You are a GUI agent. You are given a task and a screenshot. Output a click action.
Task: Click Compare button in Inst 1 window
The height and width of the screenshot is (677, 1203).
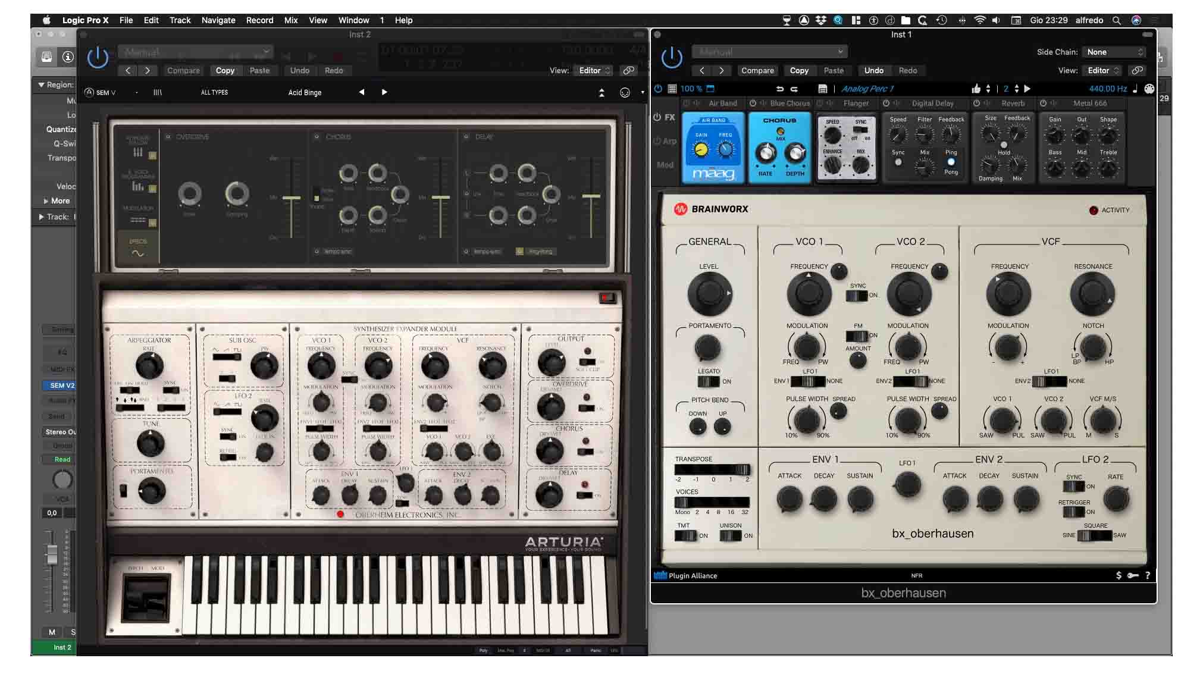[757, 70]
